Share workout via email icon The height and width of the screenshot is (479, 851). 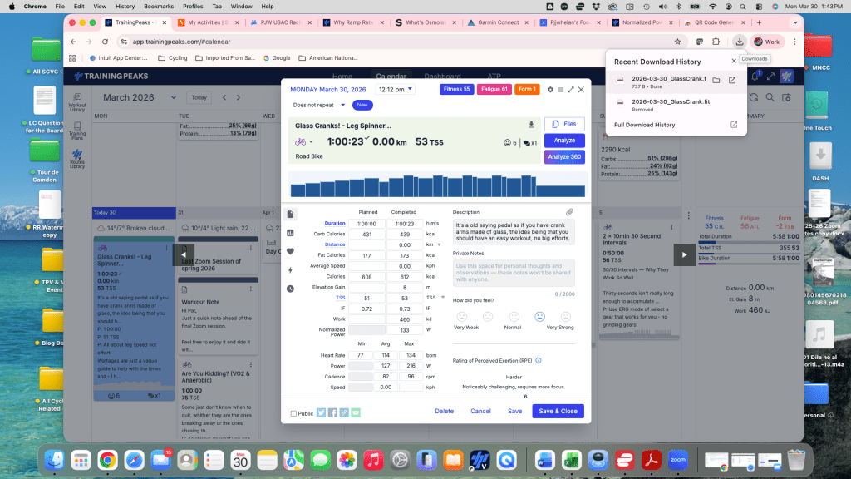[356, 412]
